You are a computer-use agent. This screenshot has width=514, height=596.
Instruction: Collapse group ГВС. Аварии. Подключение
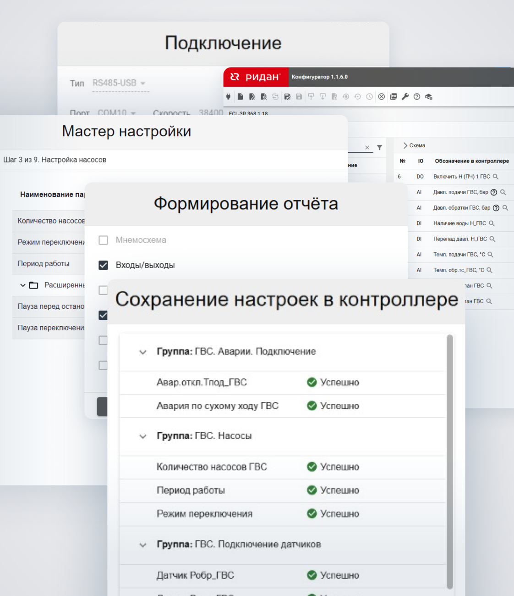pyautogui.click(x=143, y=352)
